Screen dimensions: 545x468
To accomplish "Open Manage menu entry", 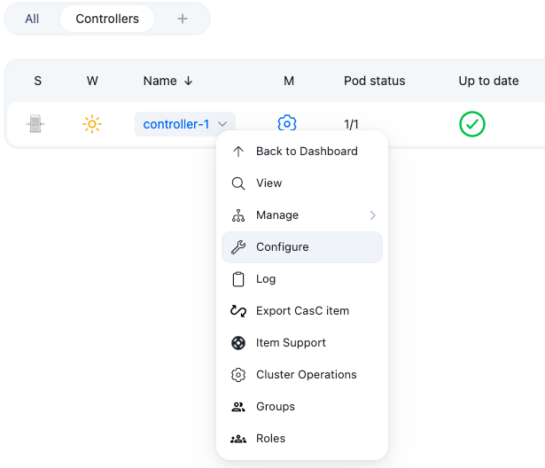I will [x=302, y=215].
